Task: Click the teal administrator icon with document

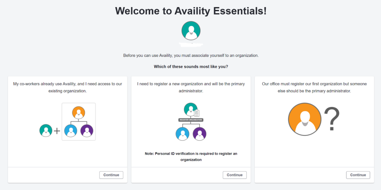Action: pyautogui.click(x=191, y=110)
